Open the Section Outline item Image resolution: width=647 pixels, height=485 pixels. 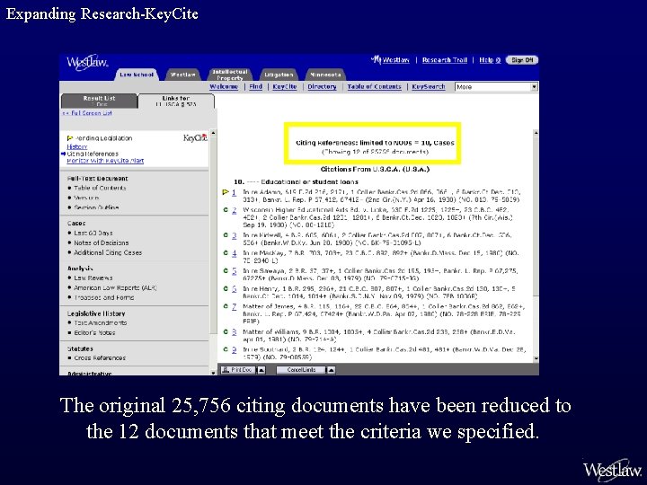point(96,207)
